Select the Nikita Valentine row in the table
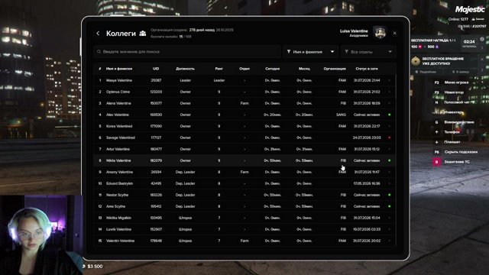The image size is (489, 275). 244,160
